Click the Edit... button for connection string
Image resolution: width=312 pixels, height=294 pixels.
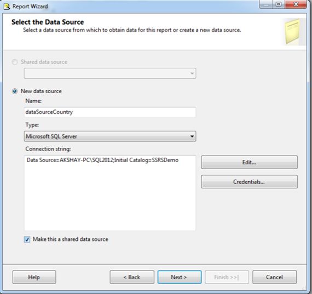249,162
